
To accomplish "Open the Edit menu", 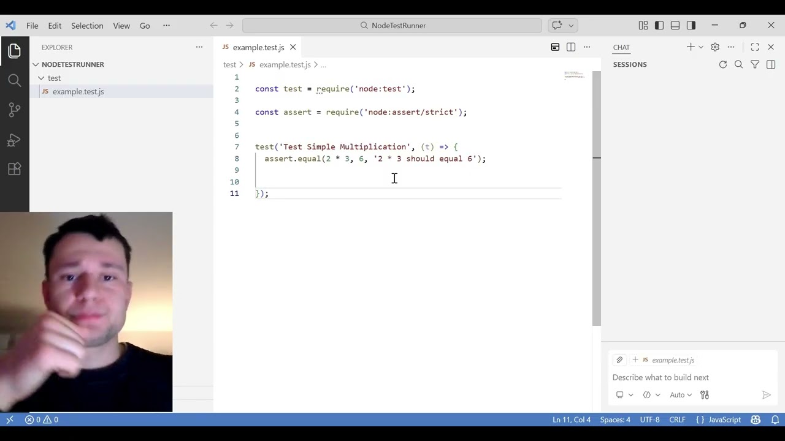I will (55, 25).
